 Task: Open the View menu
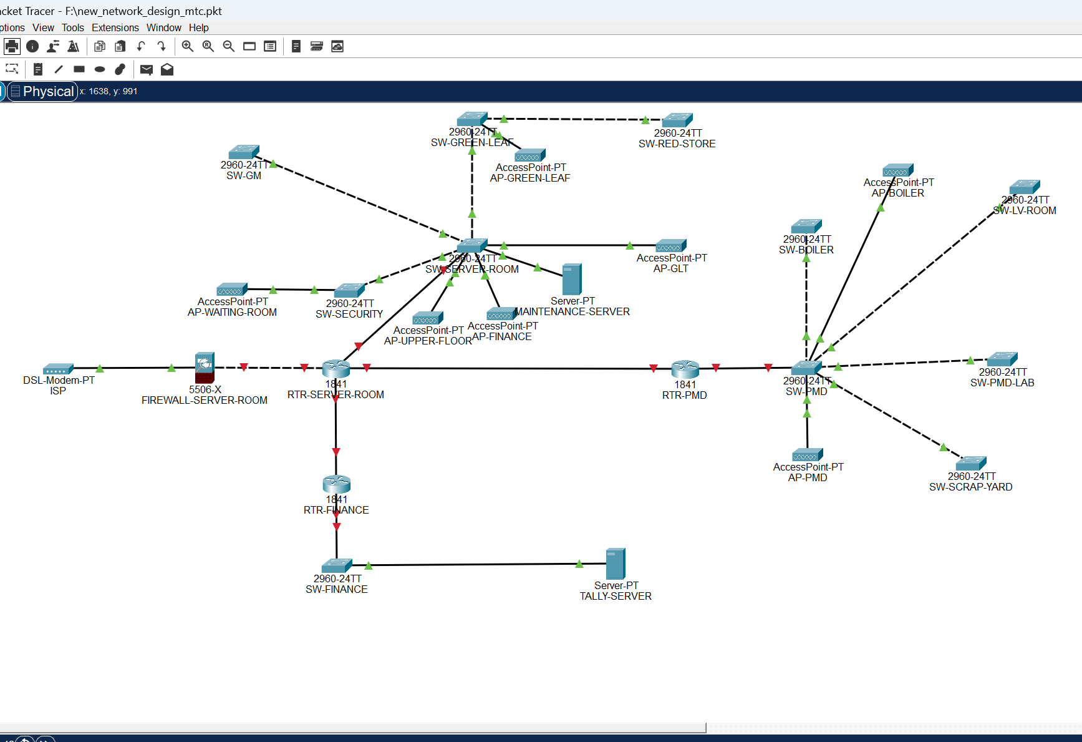pyautogui.click(x=43, y=27)
